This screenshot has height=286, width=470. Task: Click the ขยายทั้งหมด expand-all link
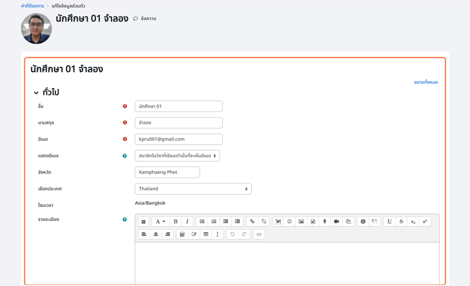[426, 82]
